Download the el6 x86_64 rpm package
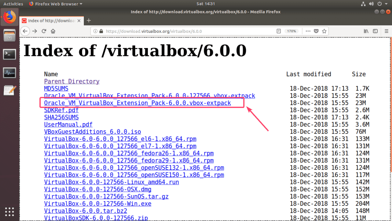 (120, 139)
